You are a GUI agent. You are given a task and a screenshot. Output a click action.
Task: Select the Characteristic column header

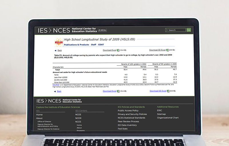(58, 67)
